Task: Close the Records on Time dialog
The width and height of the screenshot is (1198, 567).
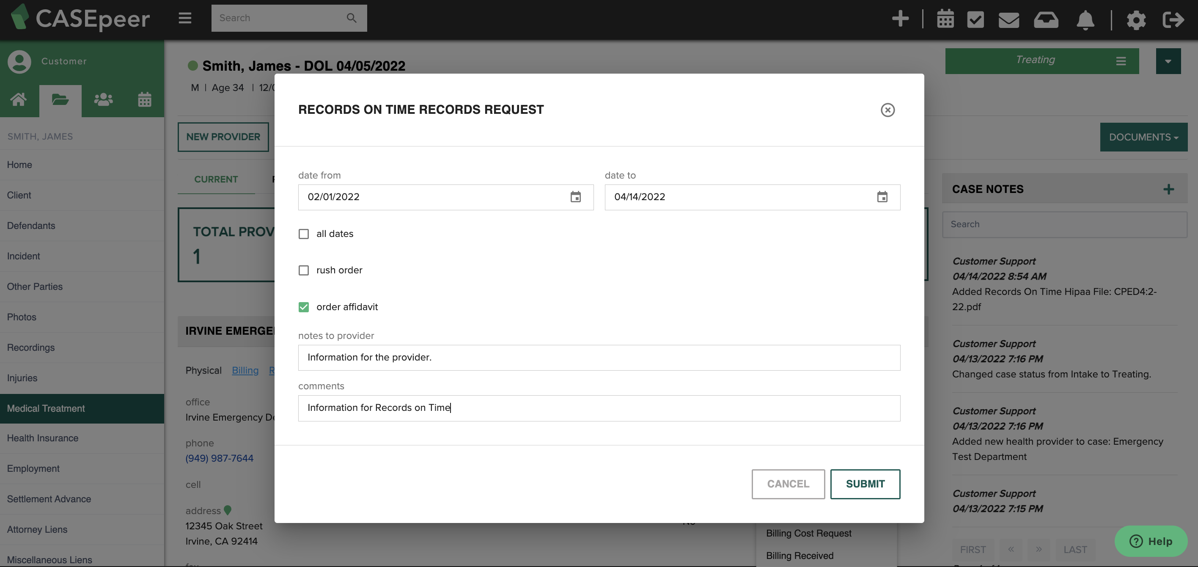Action: (x=888, y=110)
